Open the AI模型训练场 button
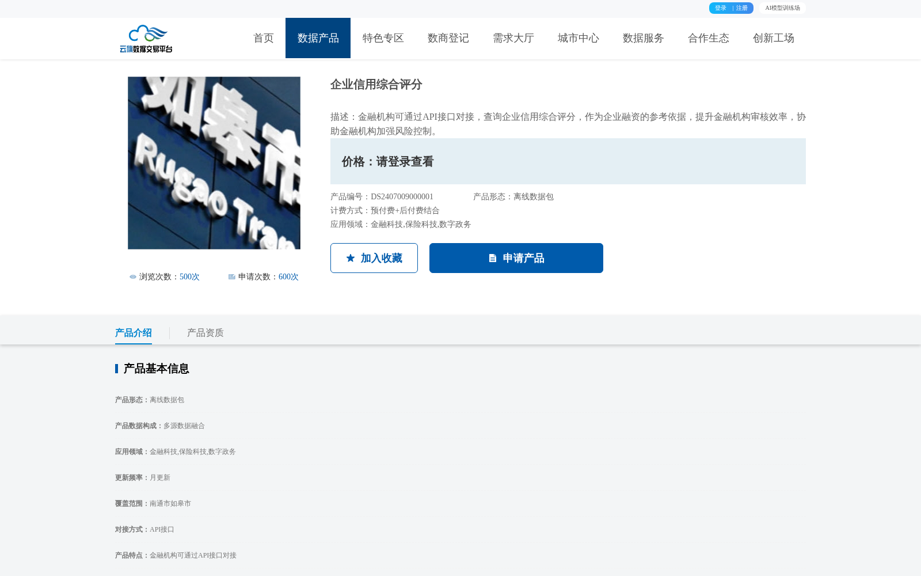This screenshot has width=921, height=576. (782, 8)
